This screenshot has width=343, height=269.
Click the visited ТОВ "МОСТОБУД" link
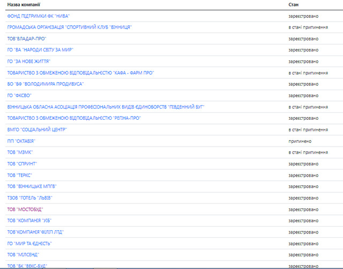[x=25, y=209]
